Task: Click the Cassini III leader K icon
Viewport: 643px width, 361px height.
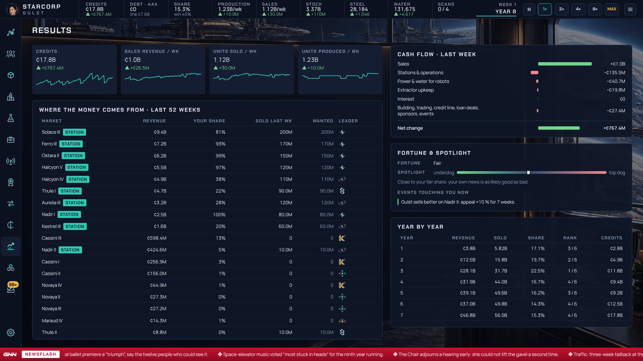Action: [342, 238]
